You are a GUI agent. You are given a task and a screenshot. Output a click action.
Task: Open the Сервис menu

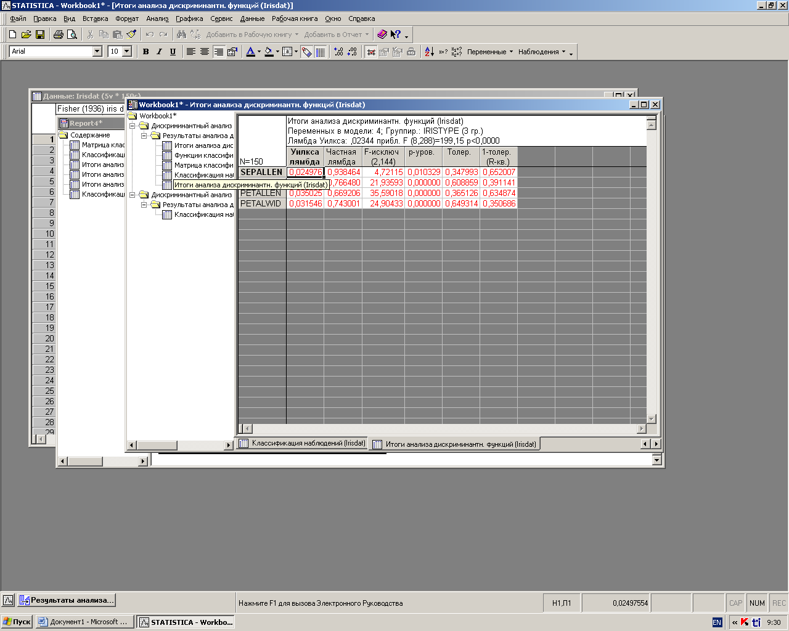coord(221,18)
